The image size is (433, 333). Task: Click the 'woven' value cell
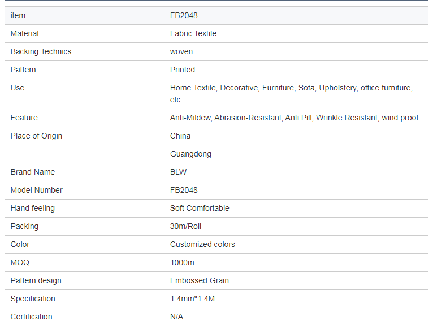[x=181, y=51]
